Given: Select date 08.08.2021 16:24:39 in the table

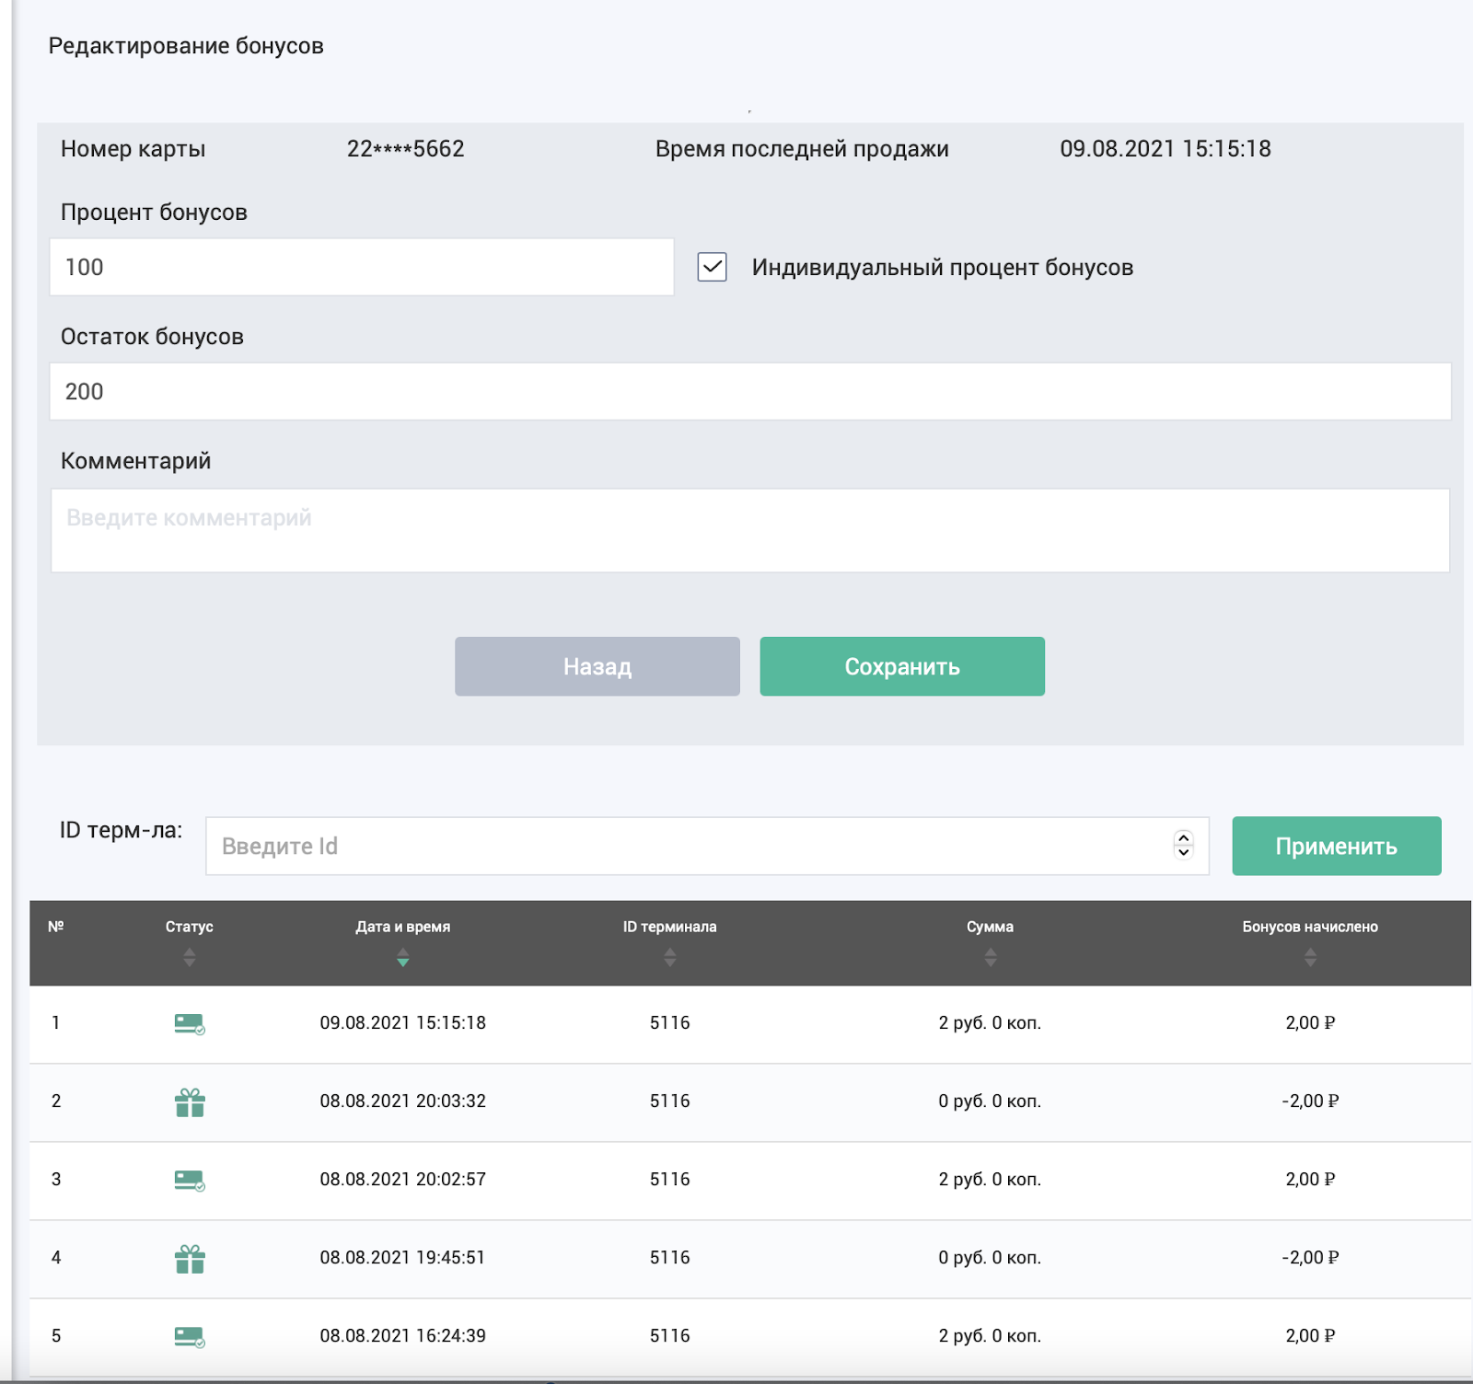Looking at the screenshot, I should click(403, 1335).
